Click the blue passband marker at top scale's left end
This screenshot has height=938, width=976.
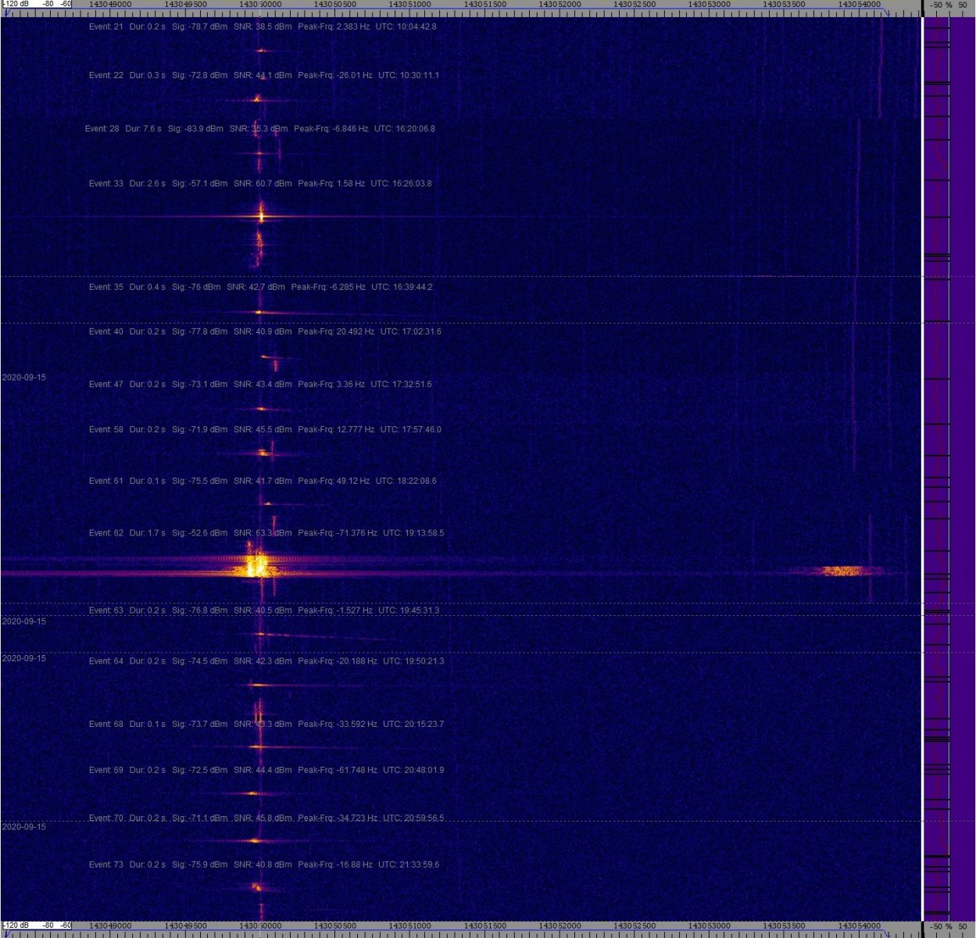[7, 11]
